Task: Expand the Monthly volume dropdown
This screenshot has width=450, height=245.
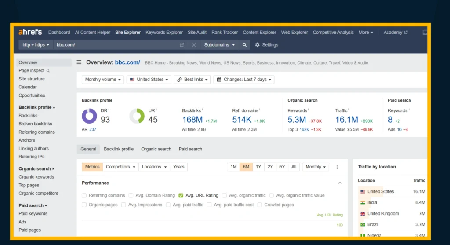Action: 103,80
